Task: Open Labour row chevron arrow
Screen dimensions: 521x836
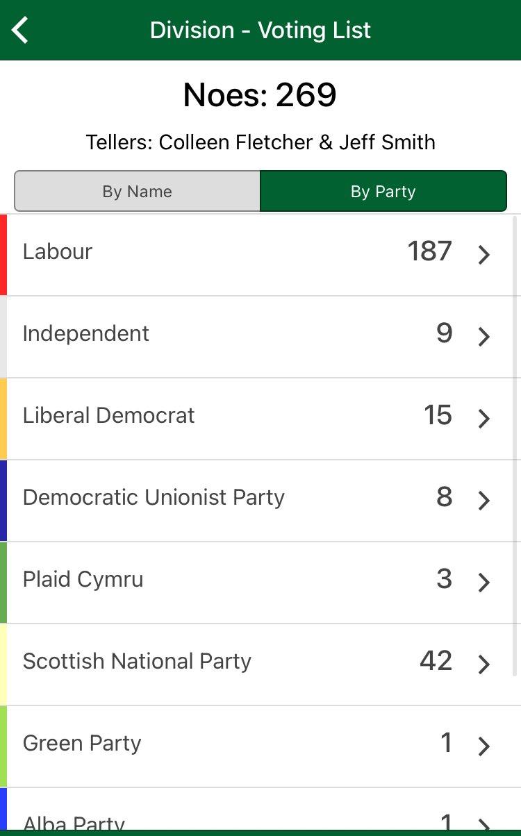Action: pyautogui.click(x=484, y=255)
